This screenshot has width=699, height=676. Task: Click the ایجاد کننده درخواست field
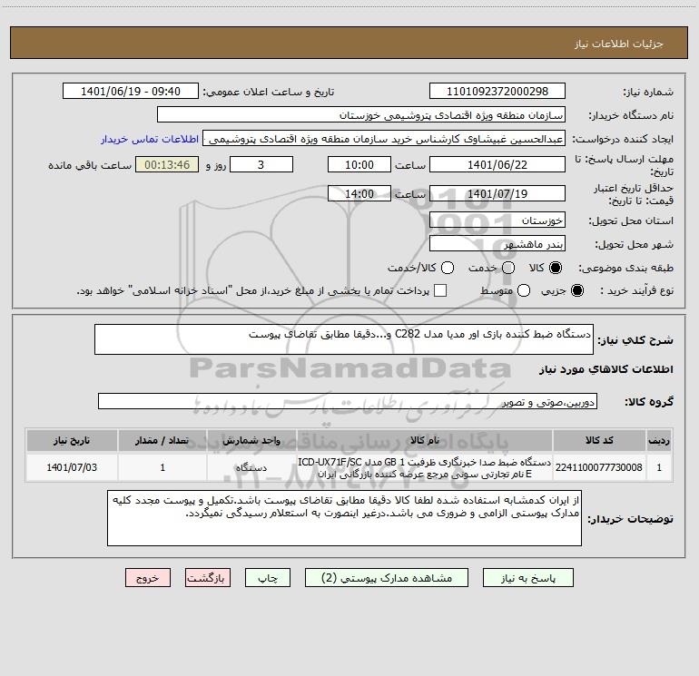384,138
